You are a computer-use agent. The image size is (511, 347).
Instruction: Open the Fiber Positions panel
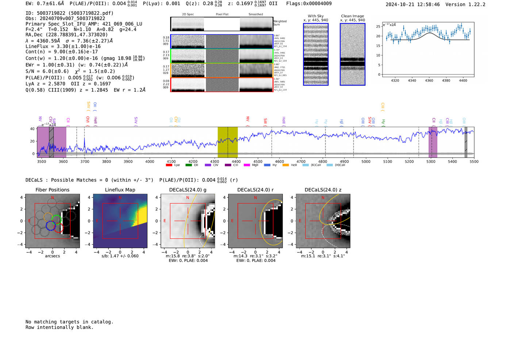pyautogui.click(x=52, y=221)
